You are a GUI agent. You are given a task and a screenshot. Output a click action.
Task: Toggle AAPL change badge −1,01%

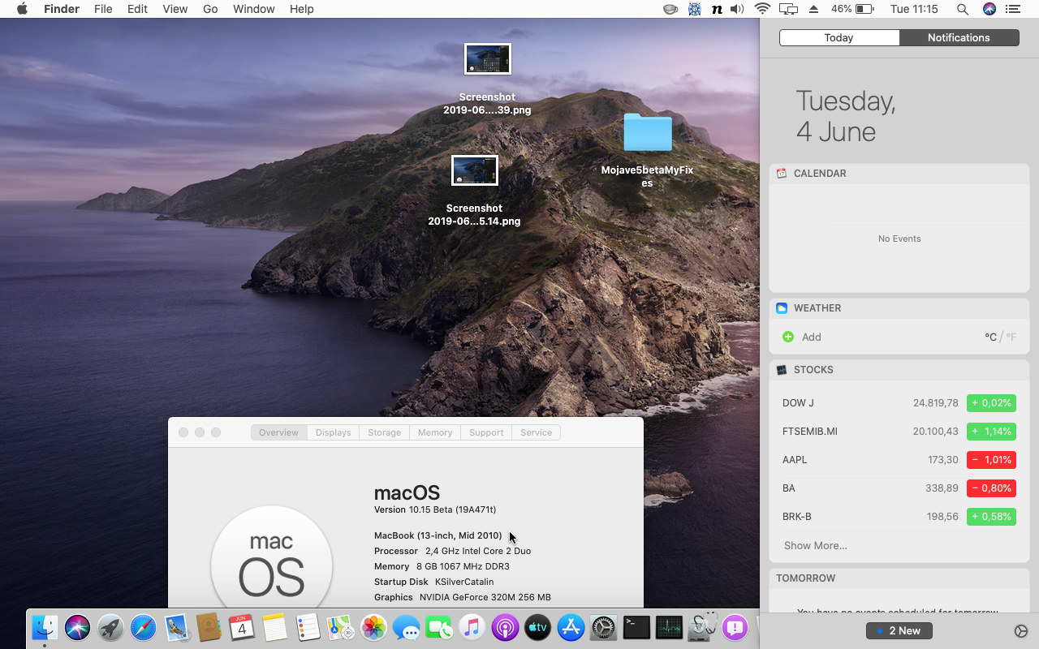(991, 459)
